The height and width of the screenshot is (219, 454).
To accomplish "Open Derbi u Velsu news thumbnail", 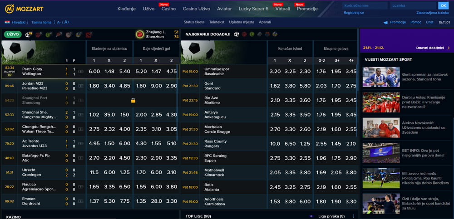I will tap(381, 102).
